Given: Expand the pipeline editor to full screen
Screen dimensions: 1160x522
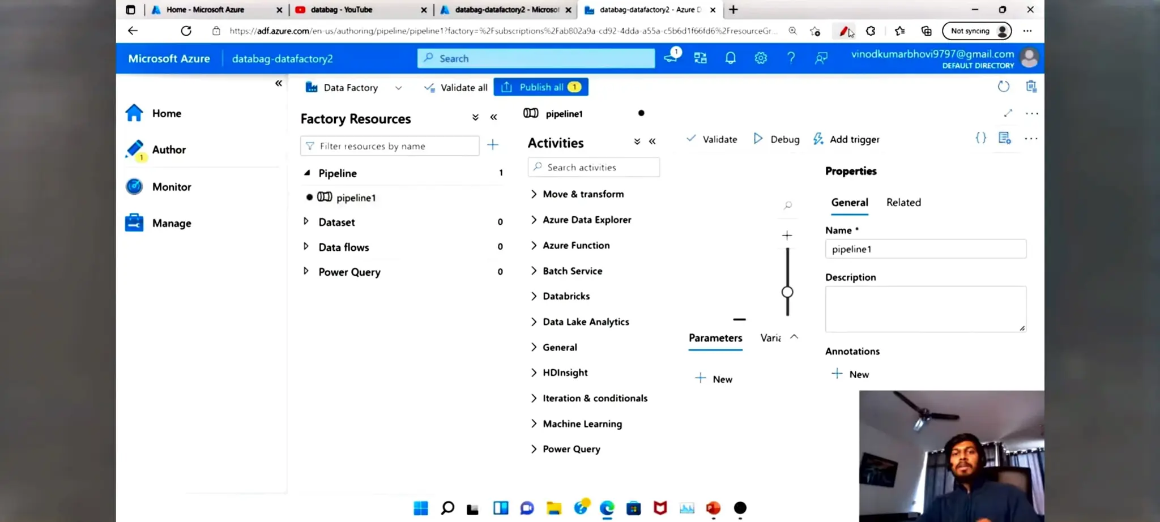Looking at the screenshot, I should pos(1008,113).
